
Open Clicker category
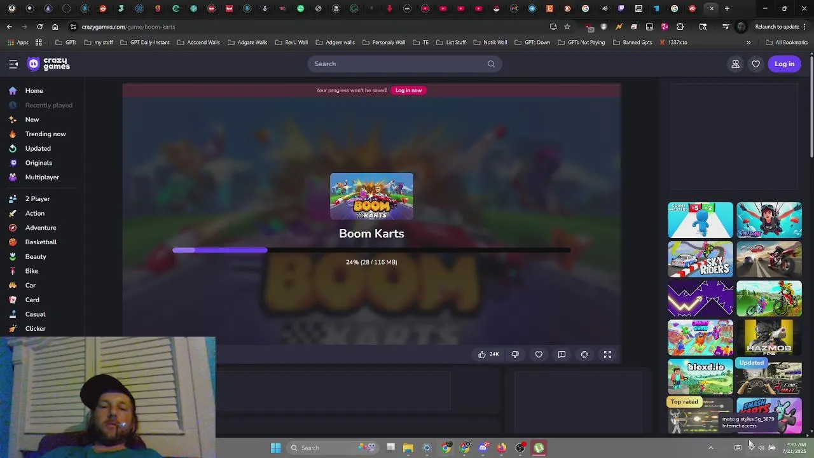[36, 329]
